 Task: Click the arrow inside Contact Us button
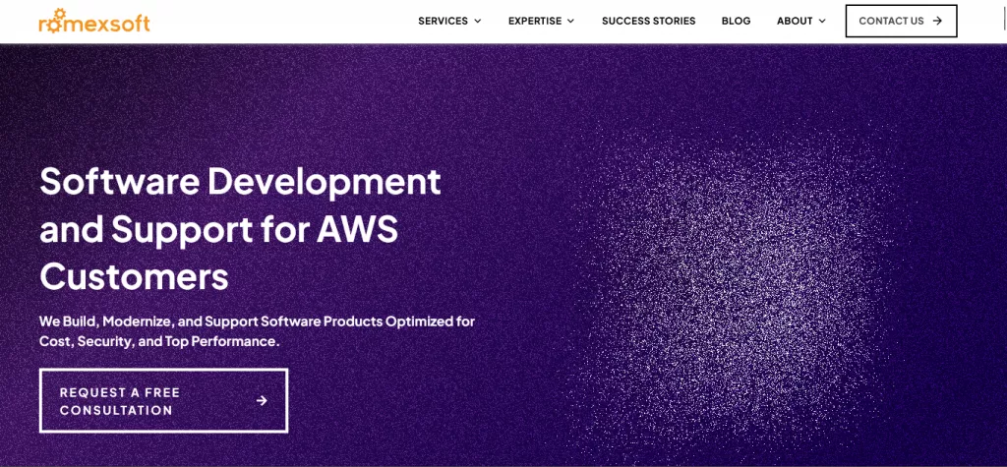pyautogui.click(x=937, y=21)
